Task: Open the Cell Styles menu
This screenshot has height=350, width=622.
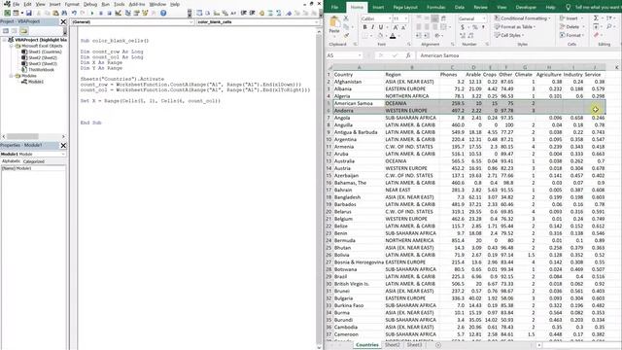Action: [x=509, y=35]
